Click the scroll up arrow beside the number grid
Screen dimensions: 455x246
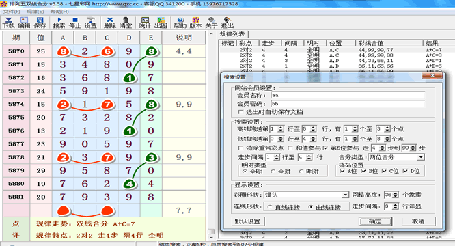click(x=211, y=34)
